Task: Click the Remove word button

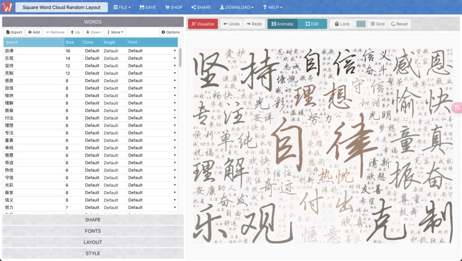Action: [55, 32]
